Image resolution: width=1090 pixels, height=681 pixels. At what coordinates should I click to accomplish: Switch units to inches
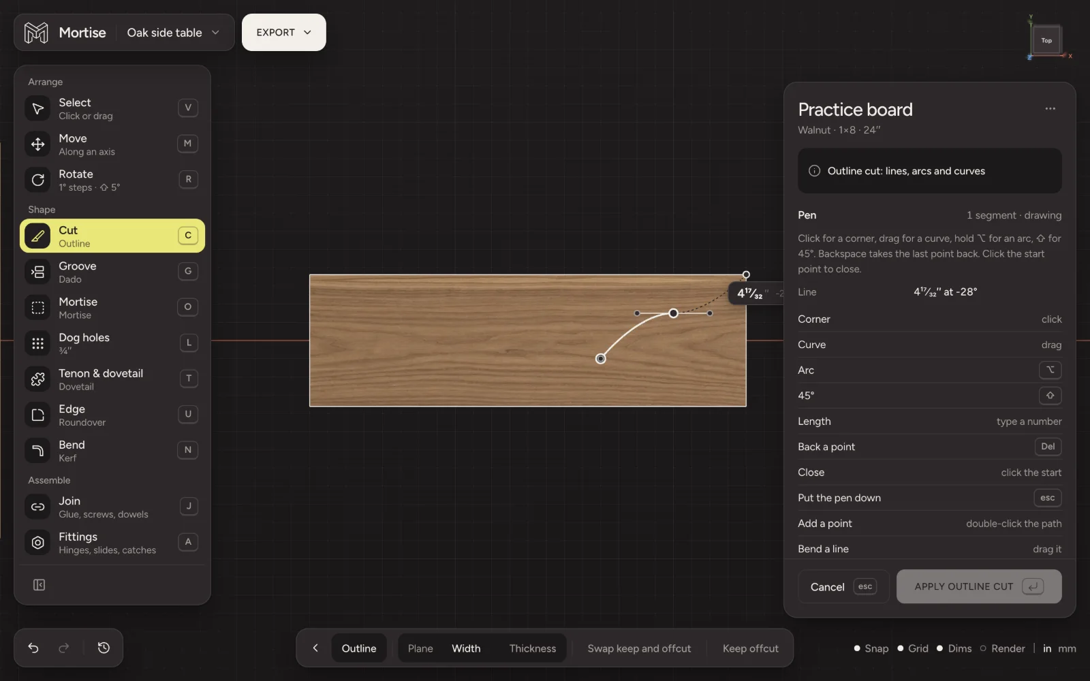click(1047, 648)
